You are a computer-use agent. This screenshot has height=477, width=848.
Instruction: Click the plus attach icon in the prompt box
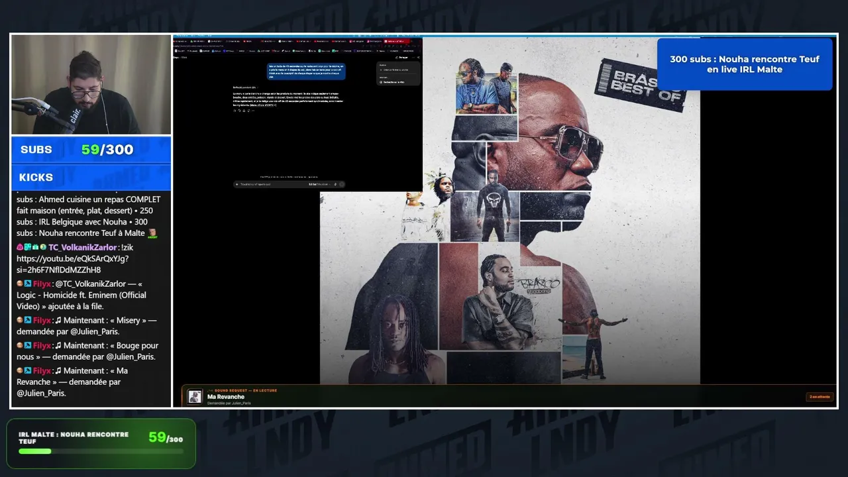pos(237,184)
